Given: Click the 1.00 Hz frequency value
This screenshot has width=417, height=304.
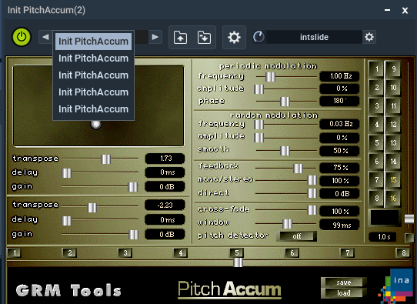Looking at the screenshot, I should (x=339, y=76).
